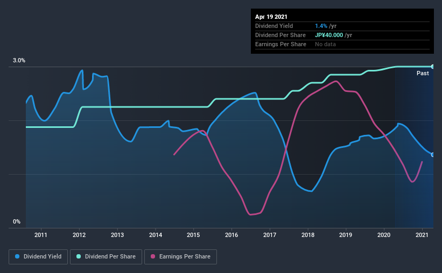
Task: Select the 2017 label on the x-axis
Action: 270,235
